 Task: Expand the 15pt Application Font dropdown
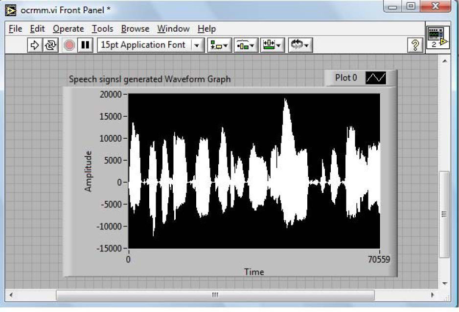pos(197,45)
